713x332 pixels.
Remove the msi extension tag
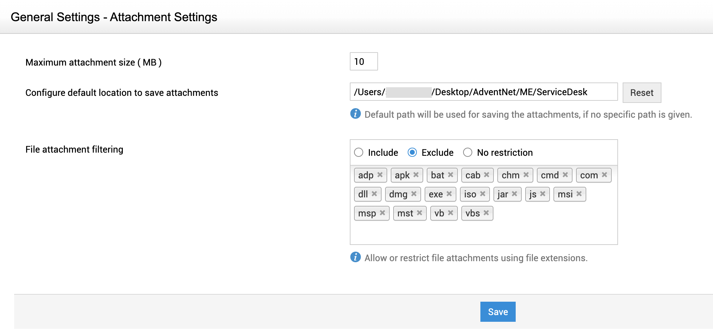pos(579,194)
